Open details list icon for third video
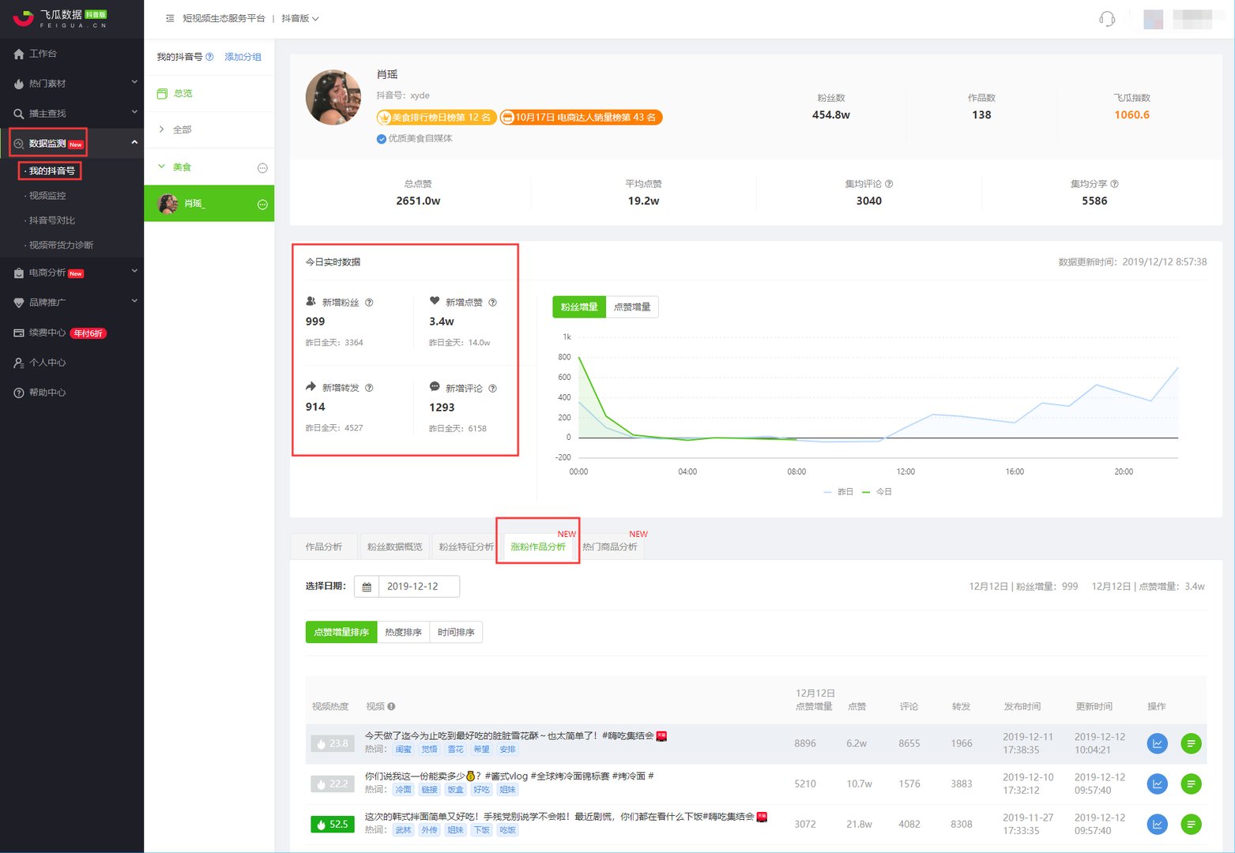Image resolution: width=1235 pixels, height=853 pixels. (1190, 824)
